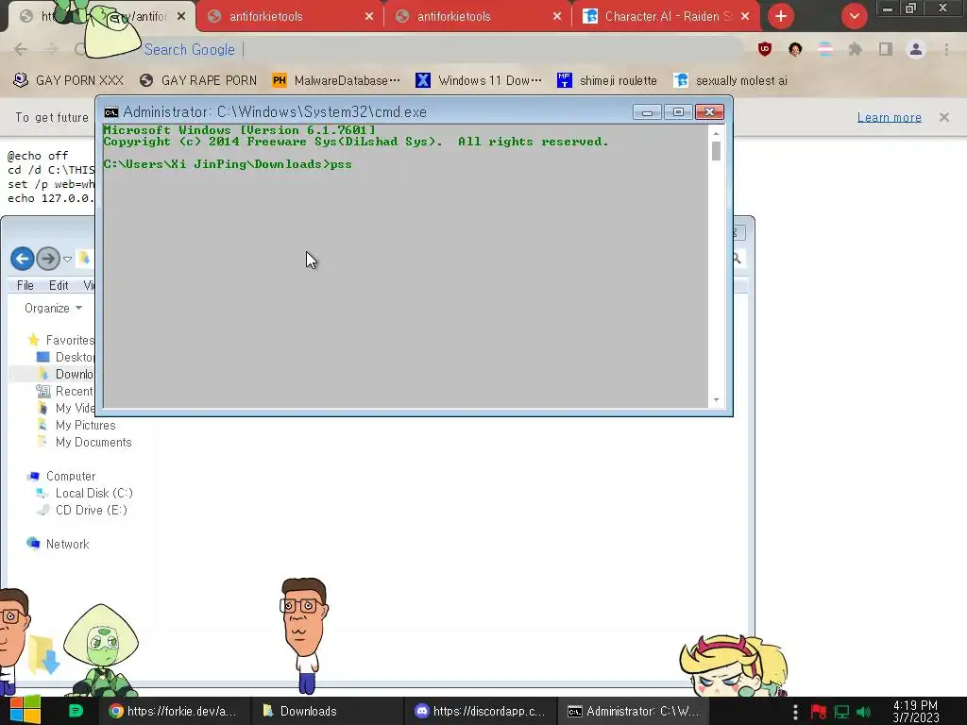Select Downloads in Explorer sidebar
Screen dimensions: 967x725
[65, 374]
